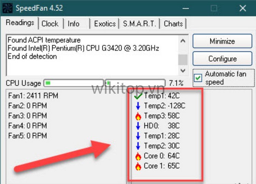Switch to the Clock tab
Screen dimensions: 256x184
point(50,24)
